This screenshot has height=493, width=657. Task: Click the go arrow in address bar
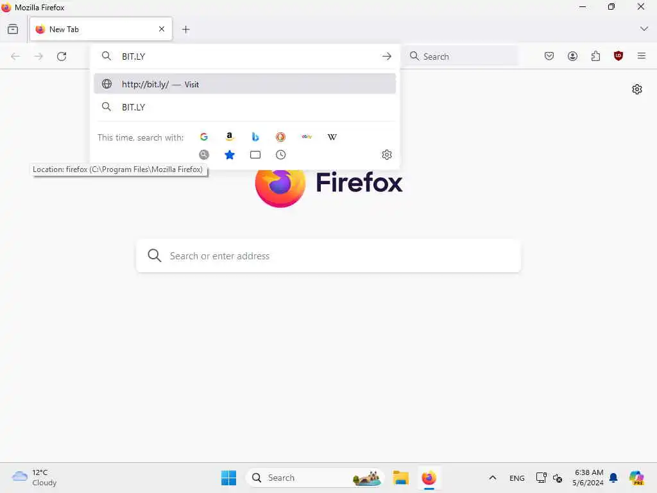click(387, 56)
